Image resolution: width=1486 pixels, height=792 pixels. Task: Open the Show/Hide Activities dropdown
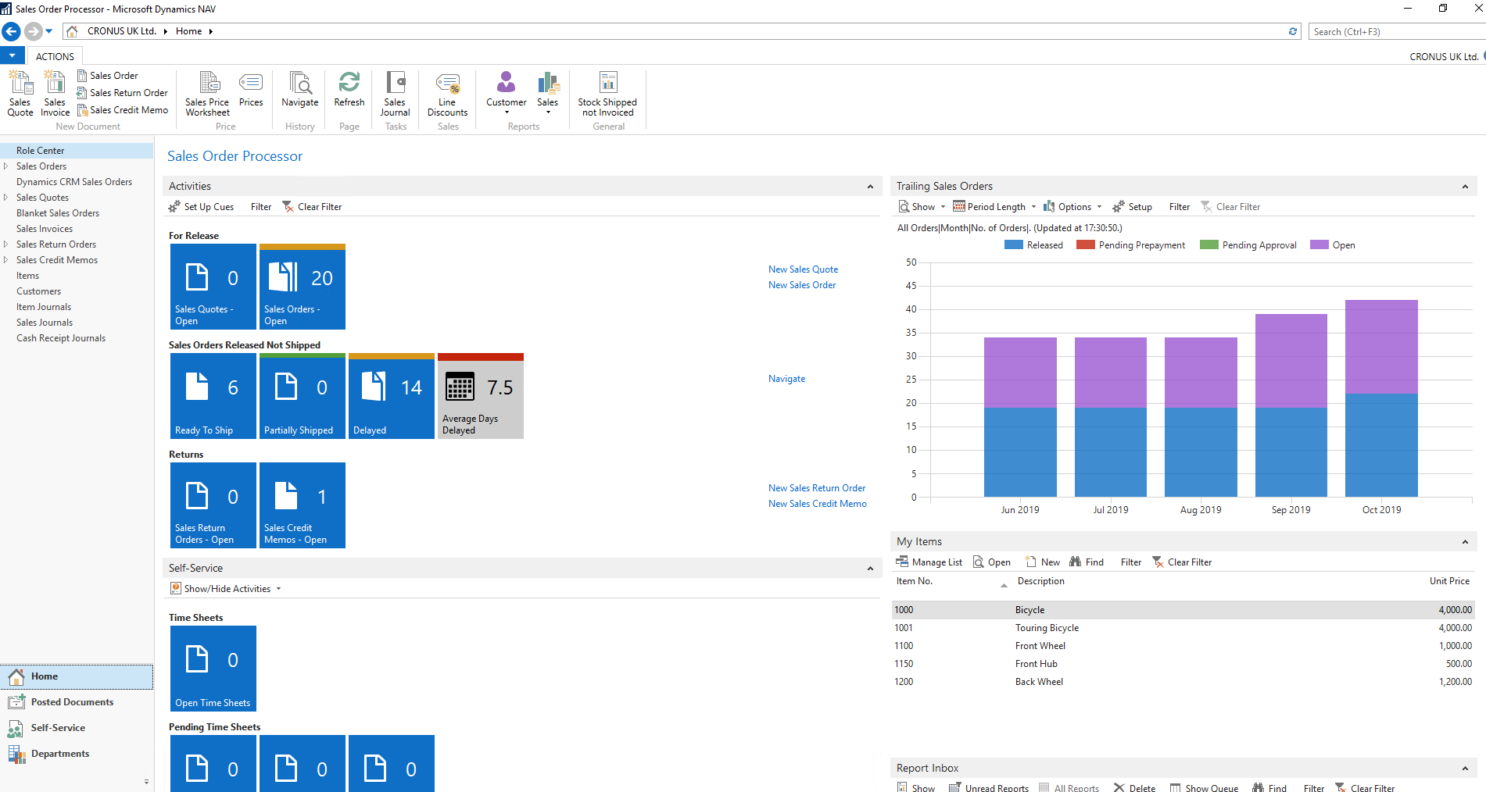(227, 589)
